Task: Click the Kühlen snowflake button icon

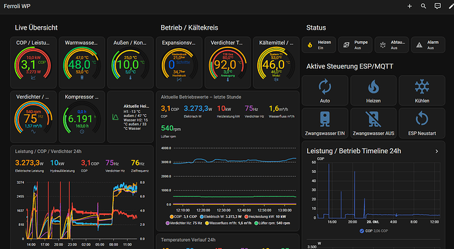Action: [x=422, y=87]
